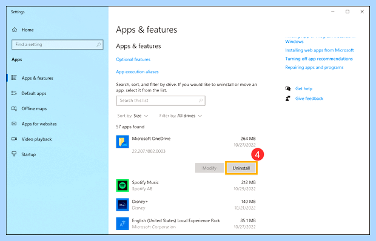The height and width of the screenshot is (241, 376).
Task: Open the Filter by All drives dropdown
Action: pyautogui.click(x=181, y=116)
